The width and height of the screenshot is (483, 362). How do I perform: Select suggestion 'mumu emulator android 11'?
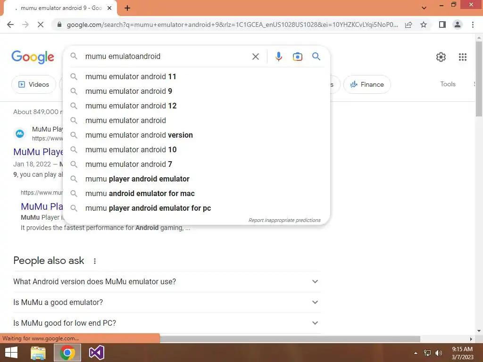(196, 76)
